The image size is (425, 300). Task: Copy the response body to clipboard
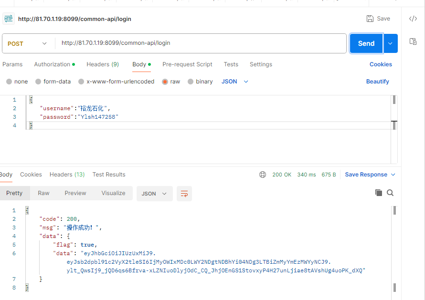click(x=379, y=193)
